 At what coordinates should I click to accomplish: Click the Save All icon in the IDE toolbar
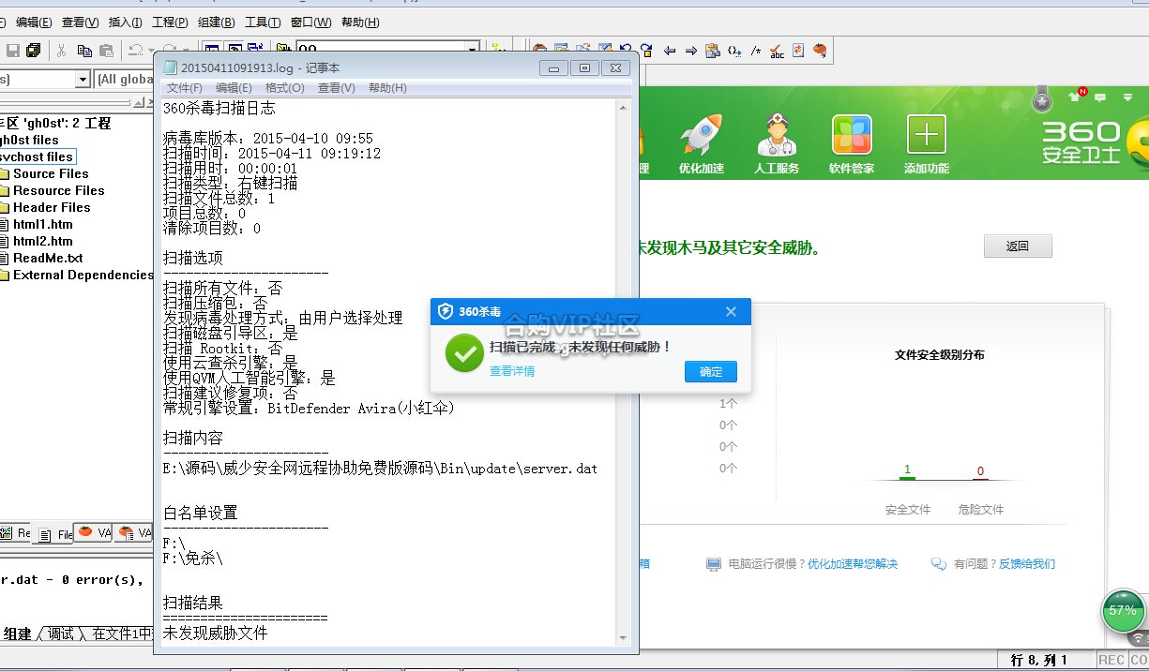coord(34,51)
